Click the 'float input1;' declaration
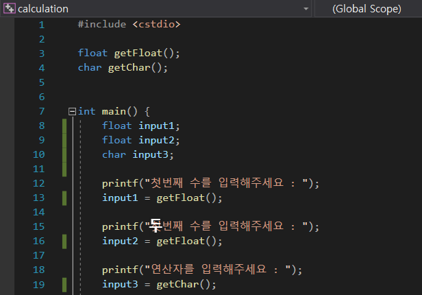 pyautogui.click(x=140, y=126)
